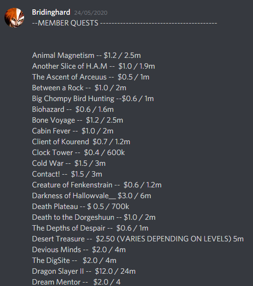
Task: Select the Client of Kourend line
Action: (x=81, y=142)
